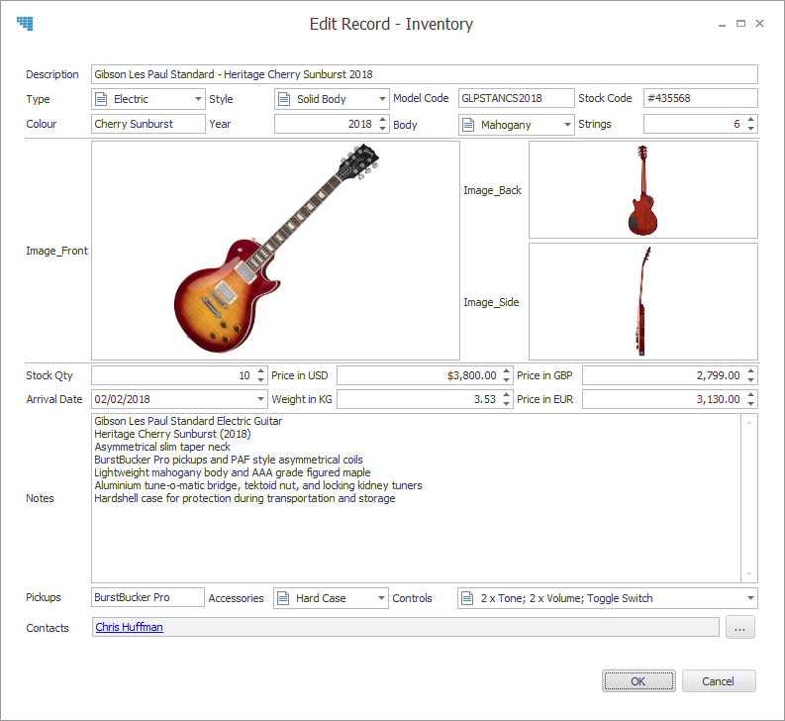The height and width of the screenshot is (721, 785).
Task: Increase the Price in USD
Action: pos(506,370)
